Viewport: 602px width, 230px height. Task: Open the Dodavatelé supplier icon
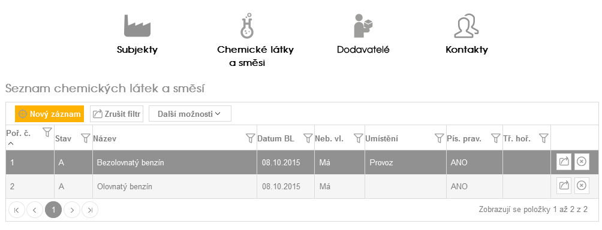[363, 26]
